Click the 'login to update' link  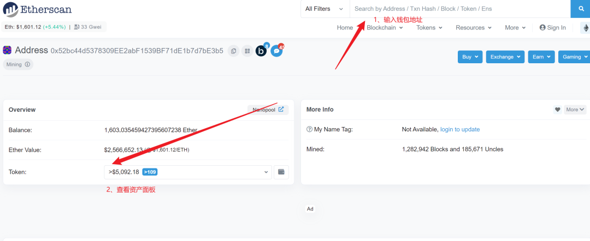[x=460, y=129]
